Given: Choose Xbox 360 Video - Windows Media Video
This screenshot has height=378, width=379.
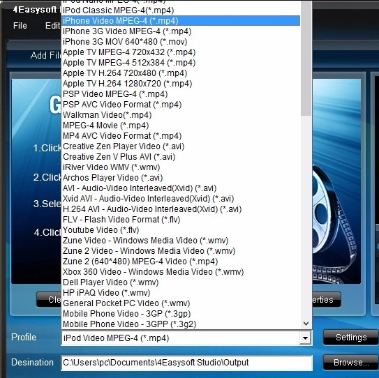Looking at the screenshot, I should point(181,272).
